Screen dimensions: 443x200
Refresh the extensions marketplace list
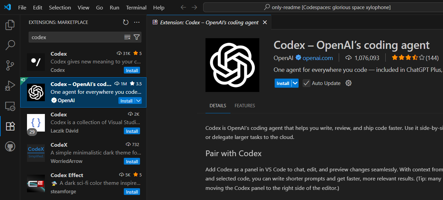(x=126, y=22)
